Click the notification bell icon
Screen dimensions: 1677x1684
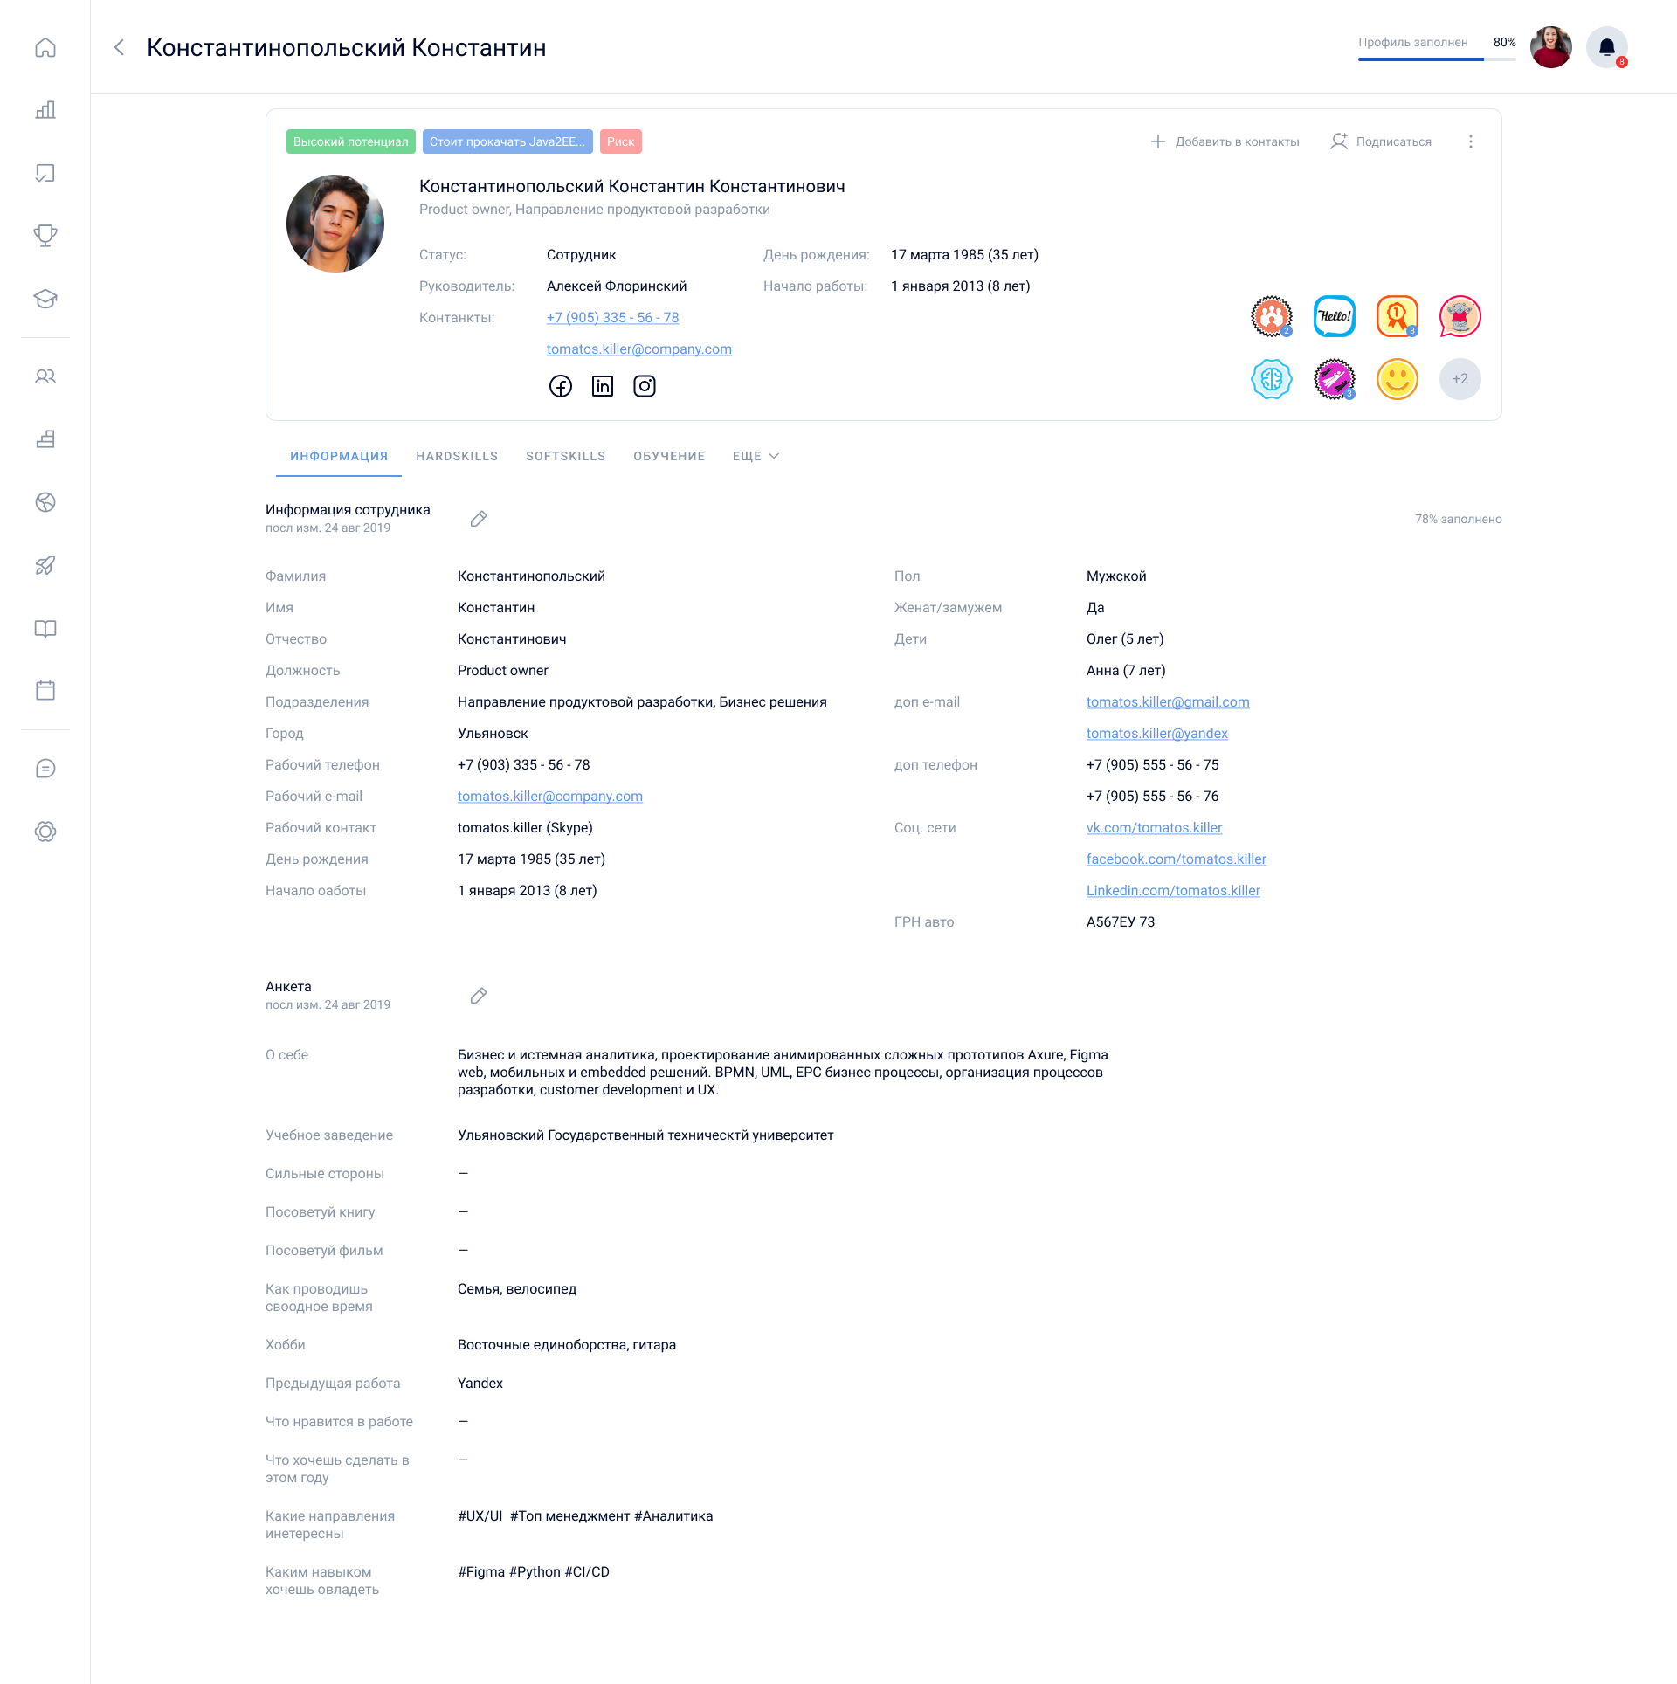pos(1606,47)
